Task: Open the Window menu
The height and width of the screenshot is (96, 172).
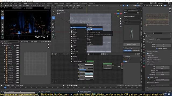Action: 15,3
